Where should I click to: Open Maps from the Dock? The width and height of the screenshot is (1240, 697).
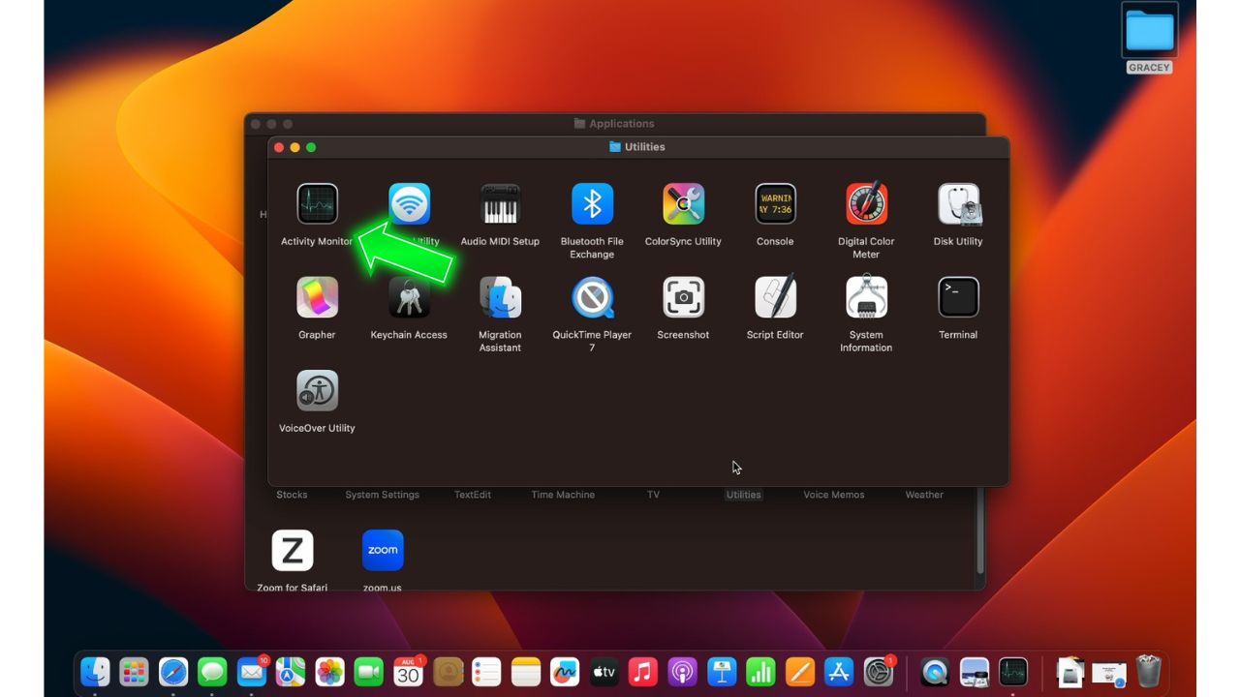(291, 671)
